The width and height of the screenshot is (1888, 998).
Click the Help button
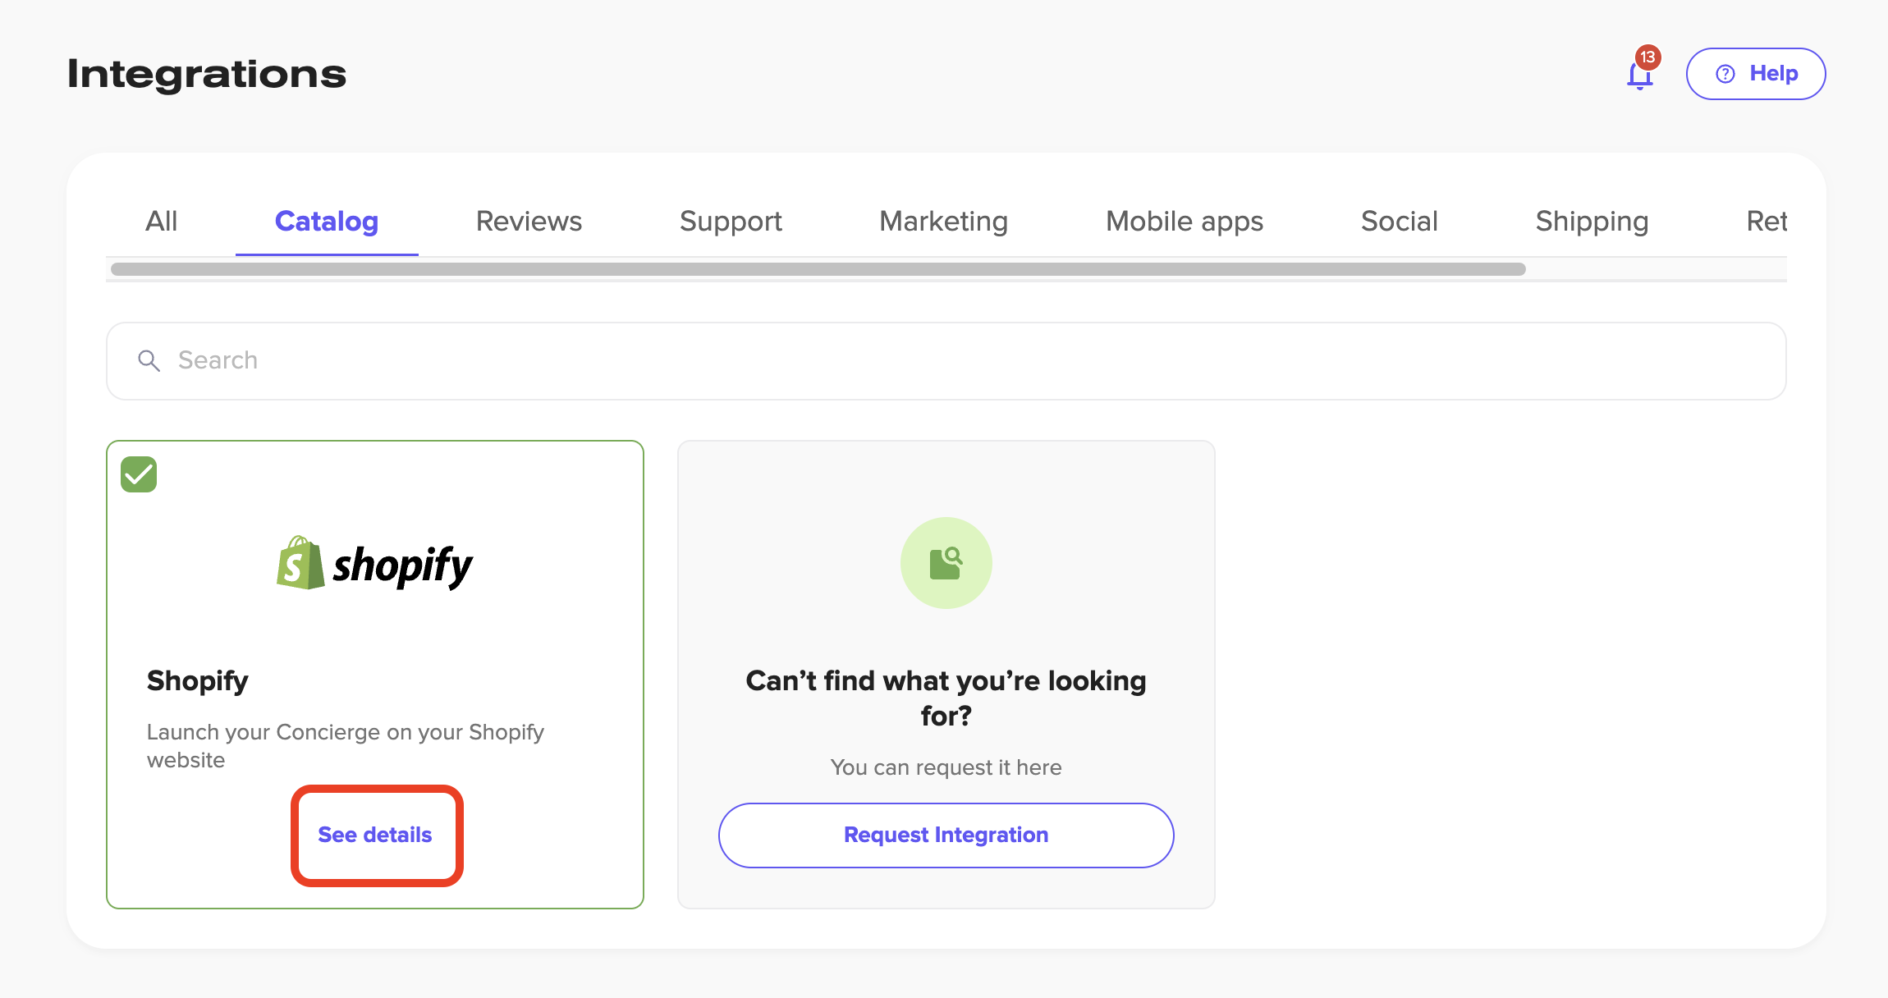click(1755, 73)
